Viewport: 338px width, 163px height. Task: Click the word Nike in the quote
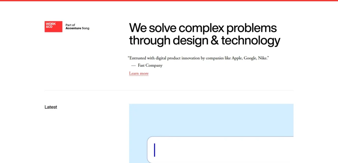click(262, 58)
